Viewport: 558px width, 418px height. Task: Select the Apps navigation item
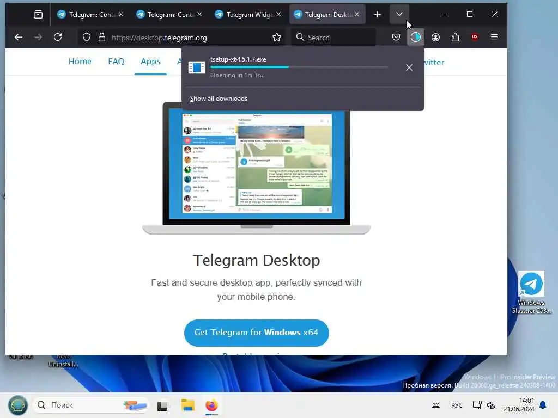[x=150, y=62]
